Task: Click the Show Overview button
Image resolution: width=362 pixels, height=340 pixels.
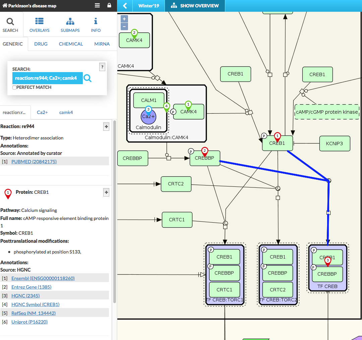Action: [195, 6]
